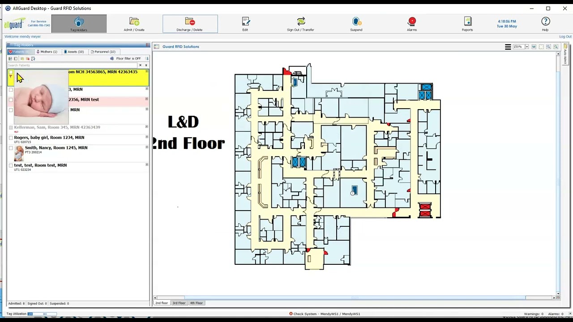Screen dimensions: 573x322
Task: Click the select-all checklist icon in Tag Holders
Action: pyautogui.click(x=10, y=59)
